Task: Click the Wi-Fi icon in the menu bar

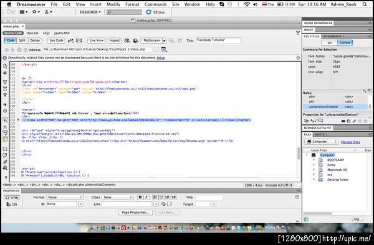Action: click(247, 4)
